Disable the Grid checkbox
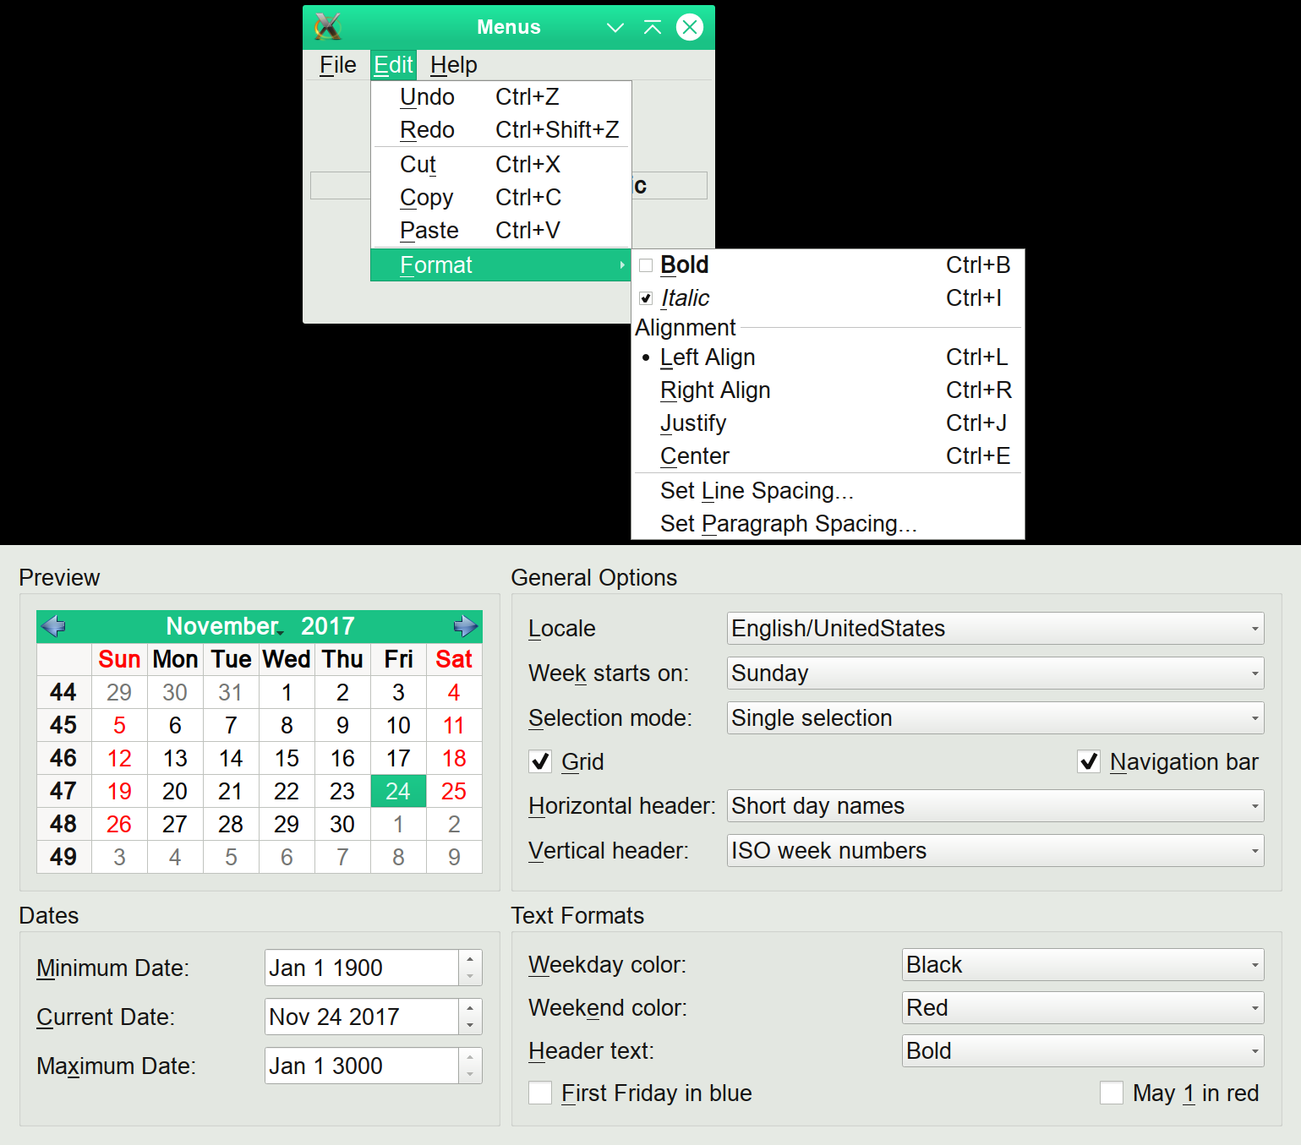This screenshot has height=1145, width=1301. (540, 762)
